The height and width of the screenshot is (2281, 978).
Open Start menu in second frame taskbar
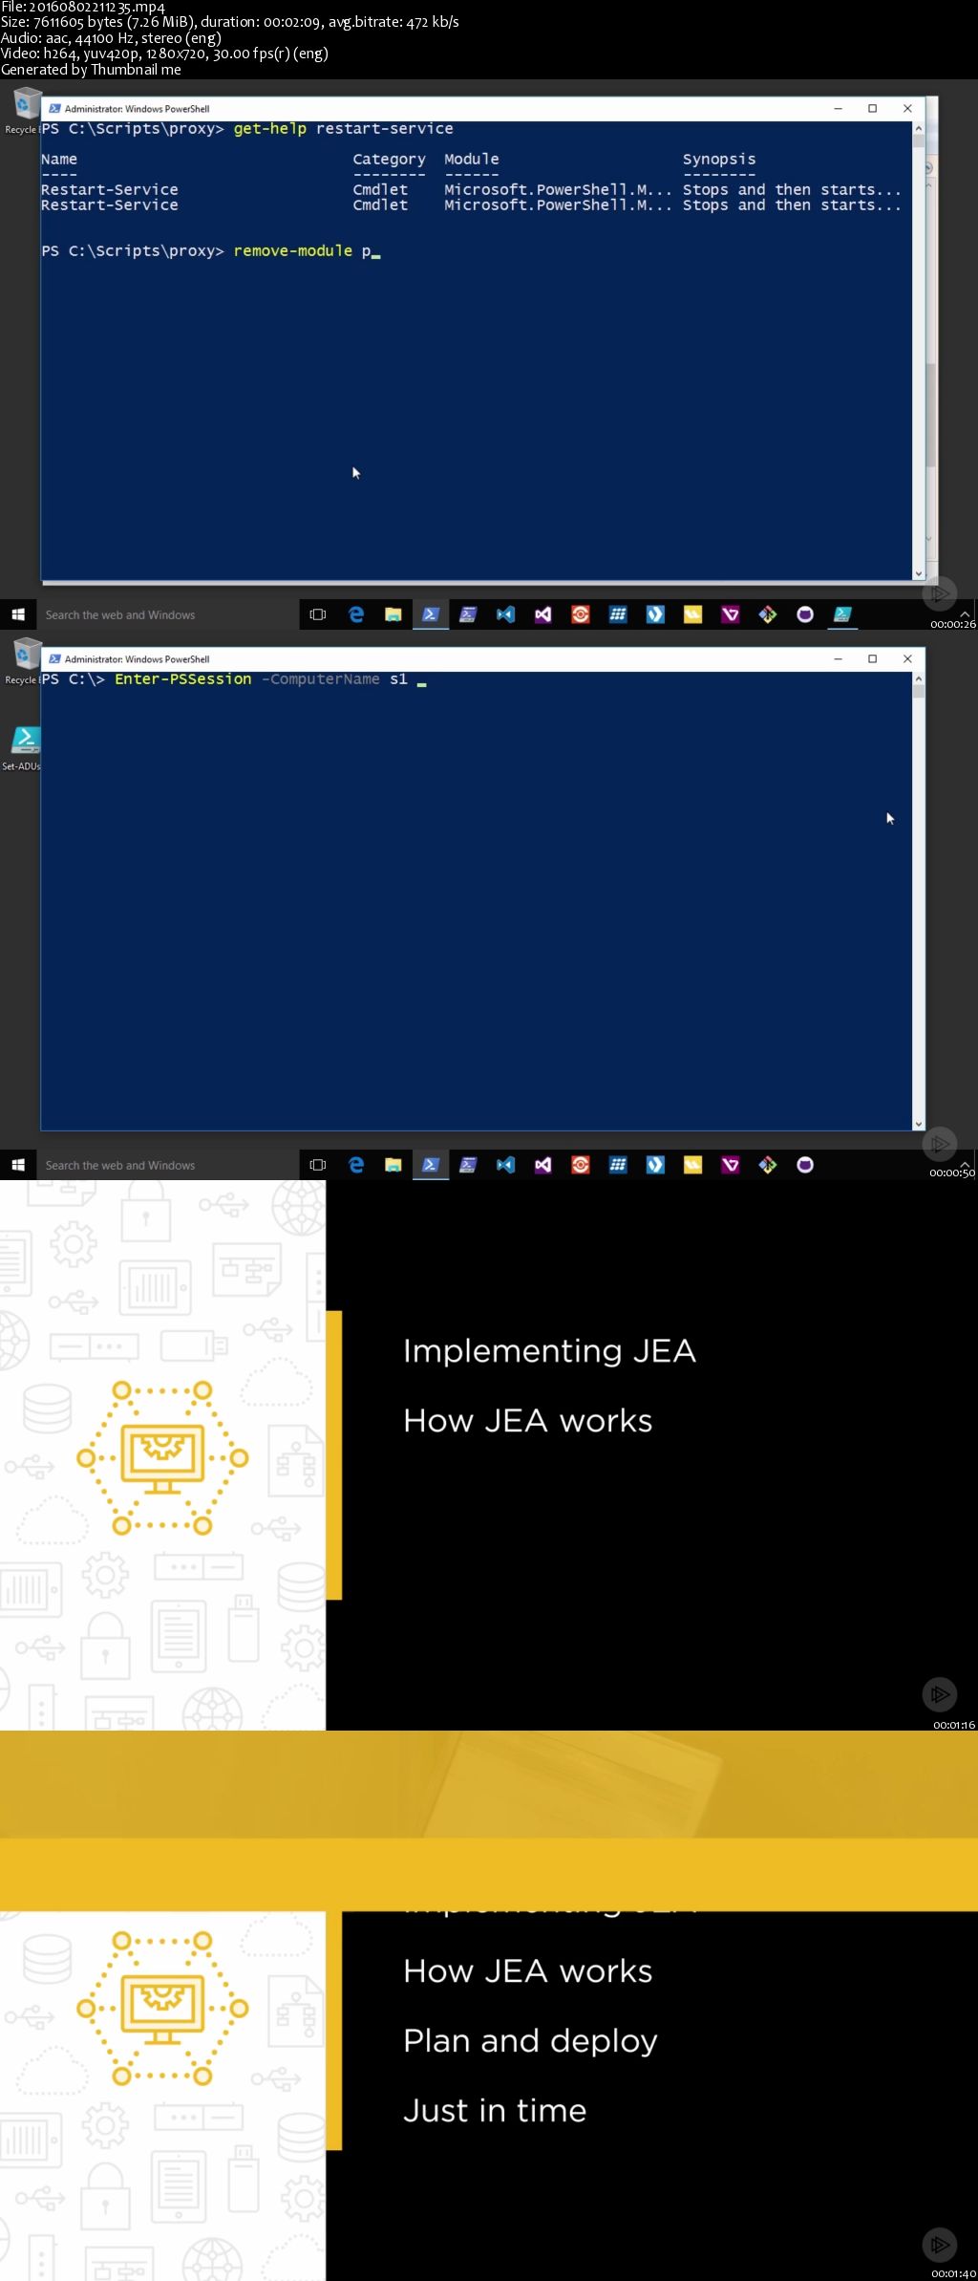[x=17, y=1165]
